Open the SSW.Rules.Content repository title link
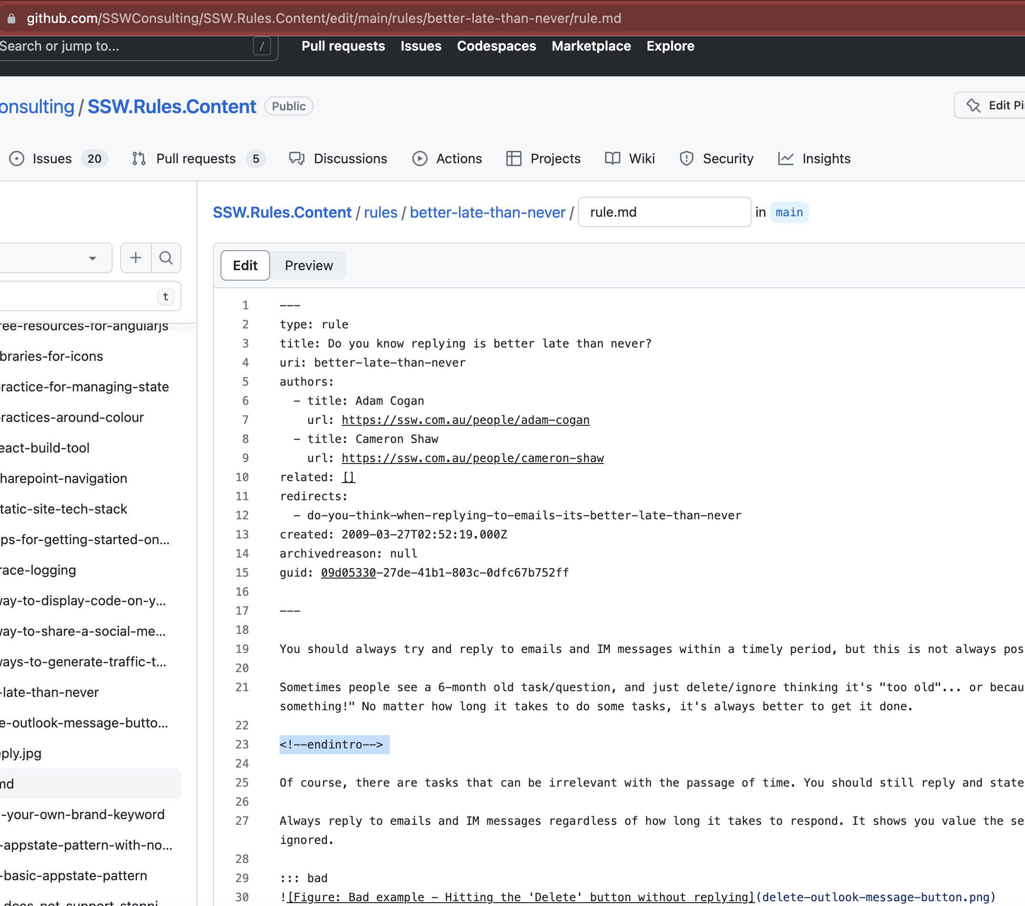 [171, 106]
